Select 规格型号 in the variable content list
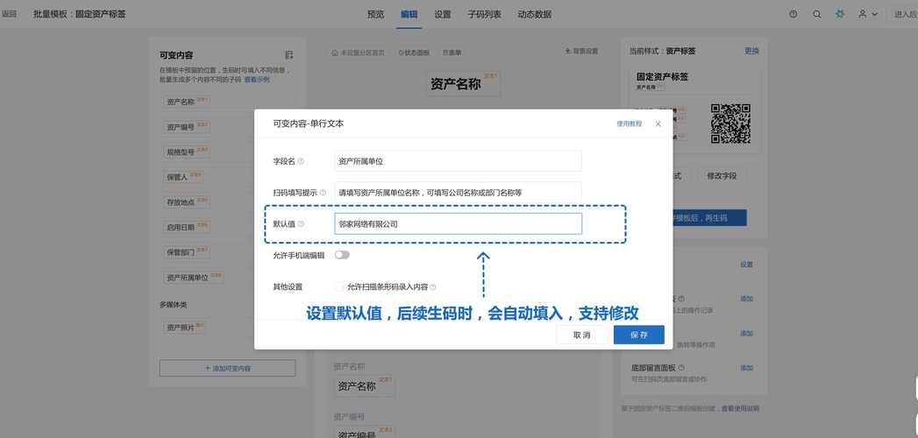918x438 pixels. coord(187,152)
